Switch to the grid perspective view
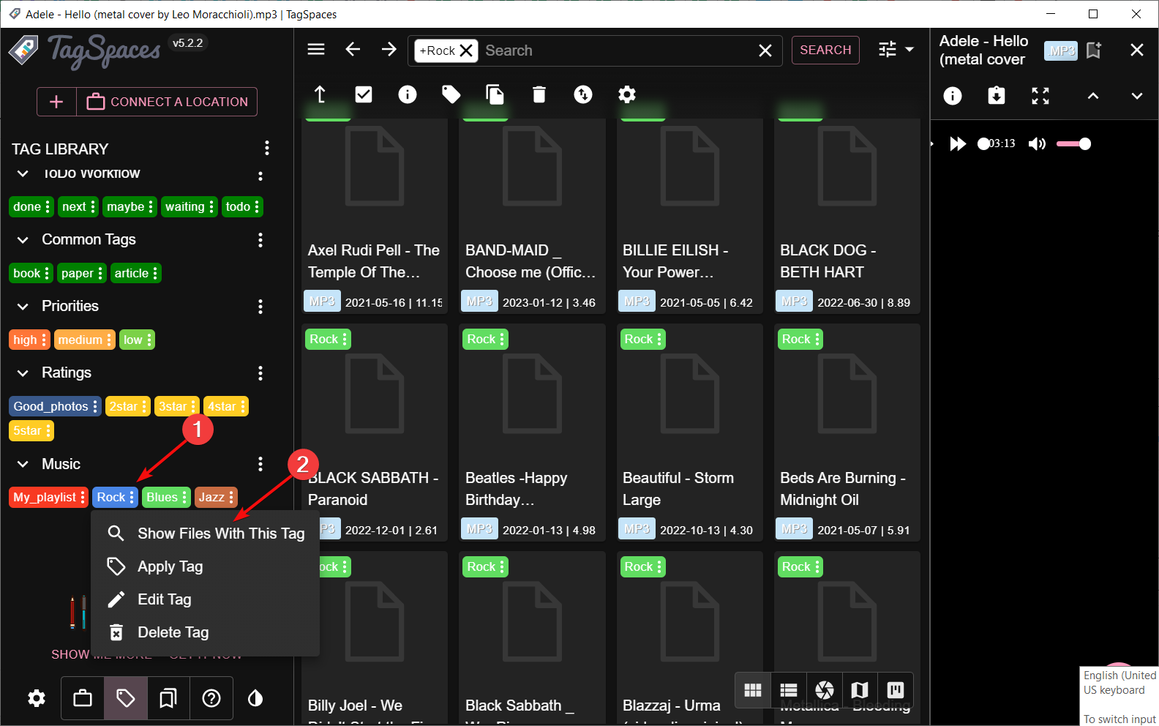This screenshot has width=1159, height=726. tap(753, 690)
